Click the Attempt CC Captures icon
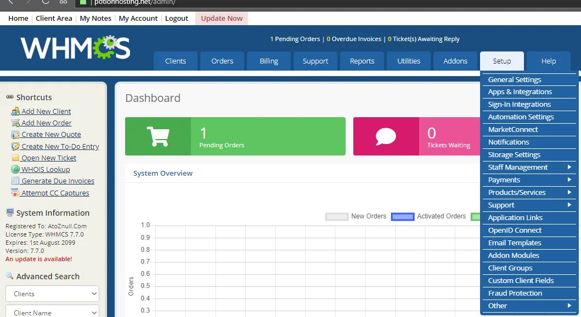The width and height of the screenshot is (581, 317). (15, 193)
